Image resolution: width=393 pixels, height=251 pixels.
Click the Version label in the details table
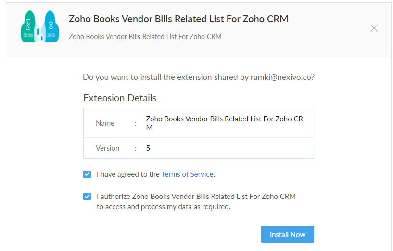(x=108, y=148)
